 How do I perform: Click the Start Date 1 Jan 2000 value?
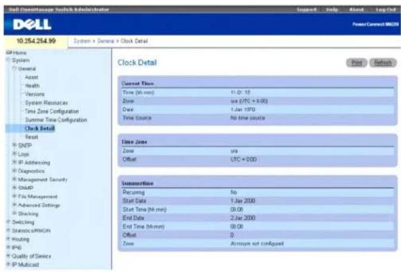coord(243,201)
